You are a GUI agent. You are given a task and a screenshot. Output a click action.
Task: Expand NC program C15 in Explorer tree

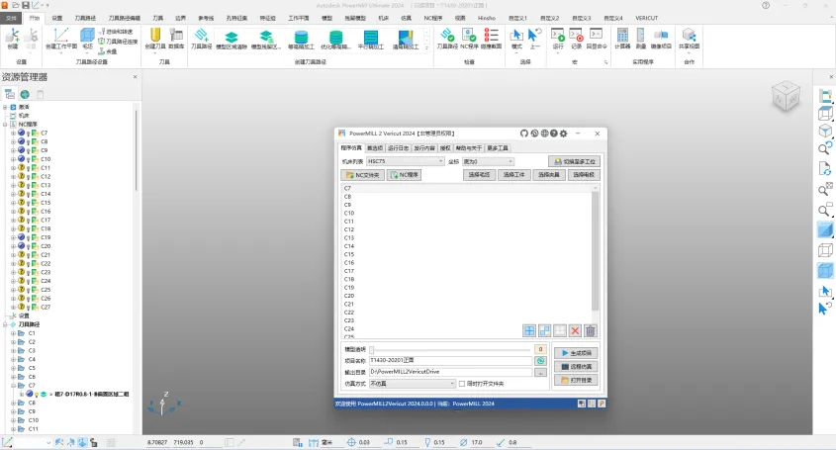pos(13,203)
